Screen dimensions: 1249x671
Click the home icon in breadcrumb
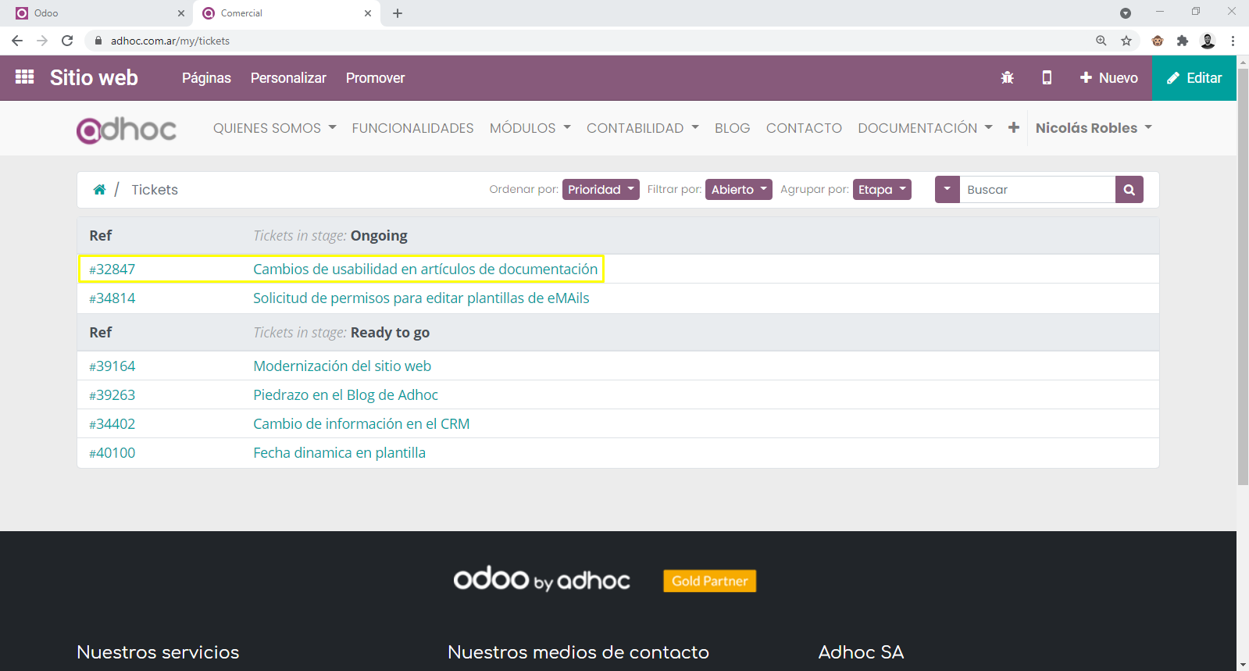pyautogui.click(x=99, y=190)
